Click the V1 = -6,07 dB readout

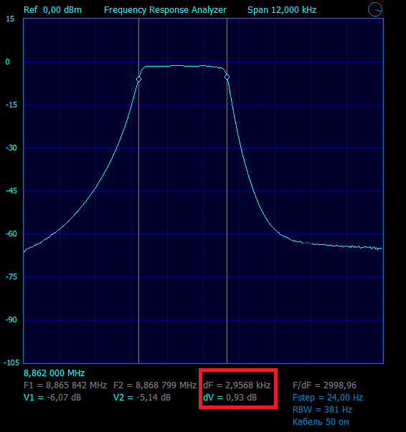point(52,398)
